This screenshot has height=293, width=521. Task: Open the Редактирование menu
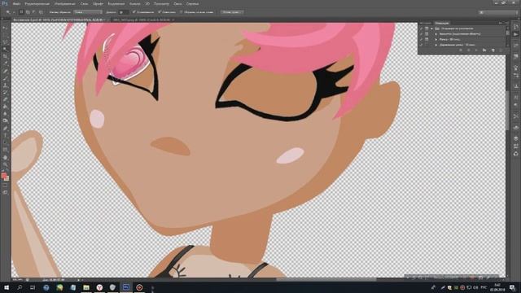pos(37,3)
